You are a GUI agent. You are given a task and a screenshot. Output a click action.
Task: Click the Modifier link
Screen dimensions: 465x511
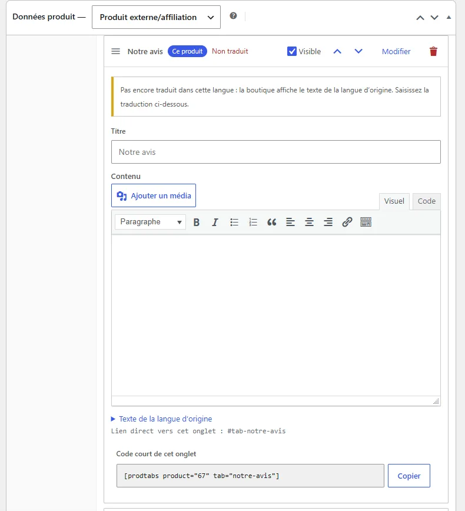pos(396,51)
